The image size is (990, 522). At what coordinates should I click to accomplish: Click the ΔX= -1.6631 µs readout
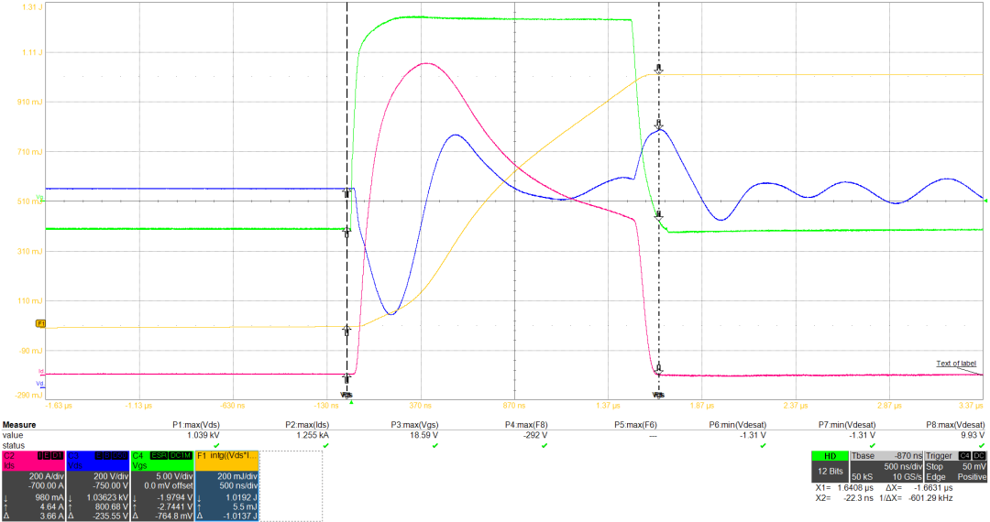tap(919, 488)
